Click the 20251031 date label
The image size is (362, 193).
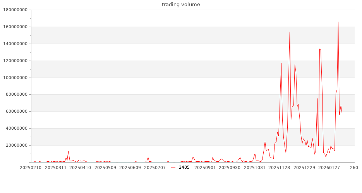pos(255,168)
